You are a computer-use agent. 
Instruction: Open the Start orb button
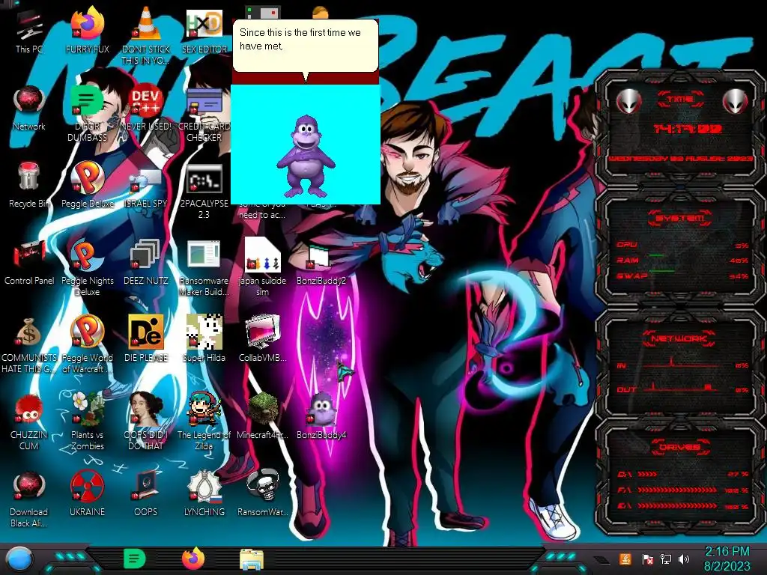(18, 559)
